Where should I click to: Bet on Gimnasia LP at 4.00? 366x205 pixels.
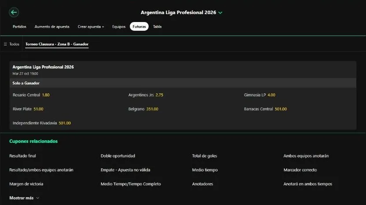pos(260,95)
